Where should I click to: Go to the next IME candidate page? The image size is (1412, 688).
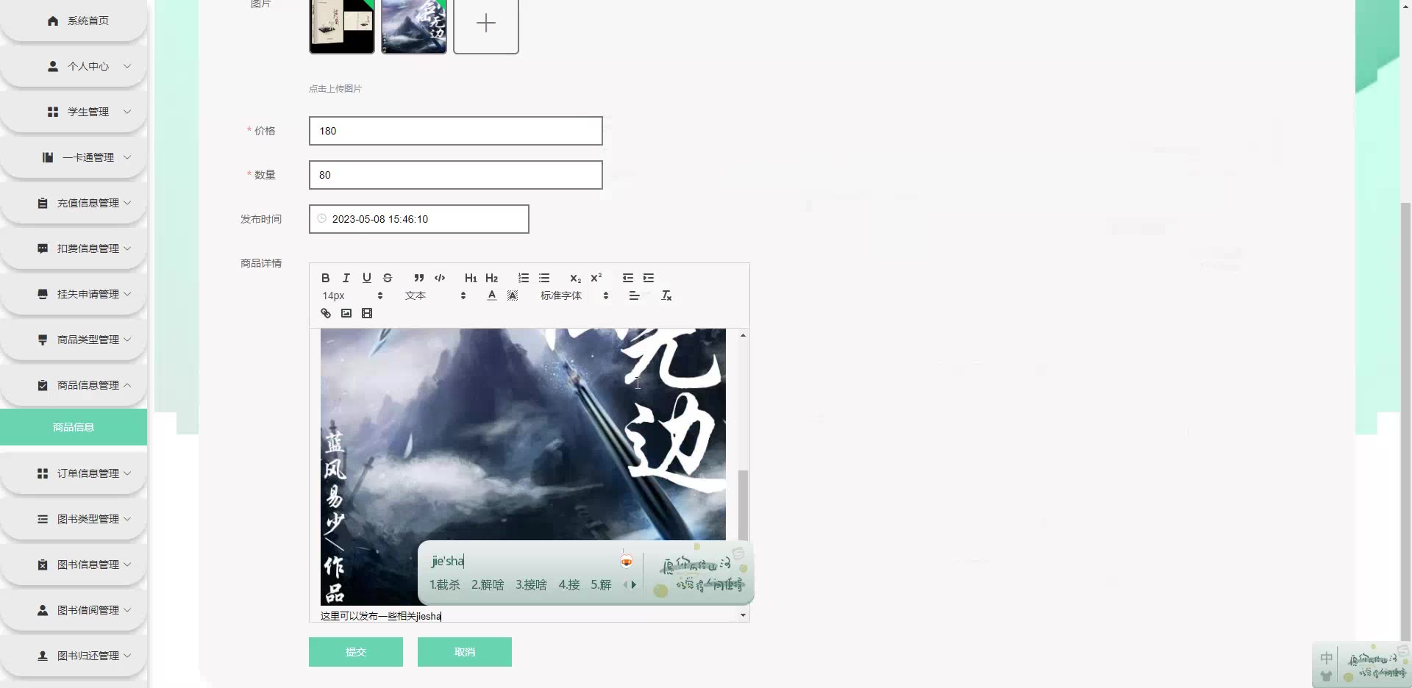(x=634, y=585)
